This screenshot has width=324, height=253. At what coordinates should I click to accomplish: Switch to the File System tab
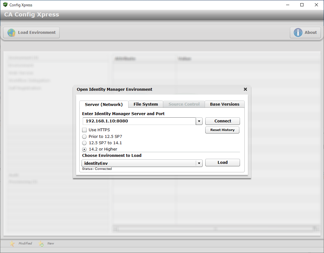coord(146,104)
